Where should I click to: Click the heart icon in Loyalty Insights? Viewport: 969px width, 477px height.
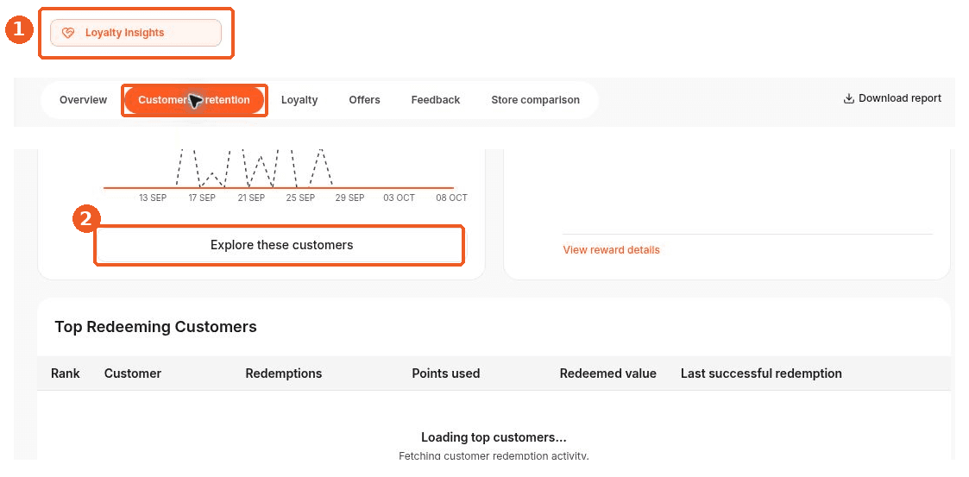68,34
